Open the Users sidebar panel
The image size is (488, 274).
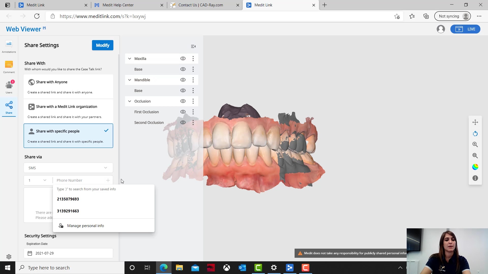coord(9,87)
